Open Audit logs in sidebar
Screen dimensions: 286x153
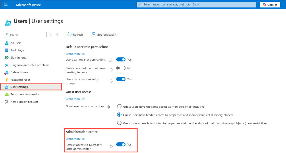(x=17, y=50)
